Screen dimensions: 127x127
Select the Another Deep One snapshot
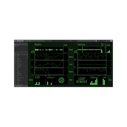[21, 78]
